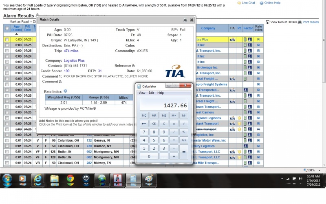
Task: Click green Factor icon in Foster Motor Ways row
Action: click(x=245, y=140)
